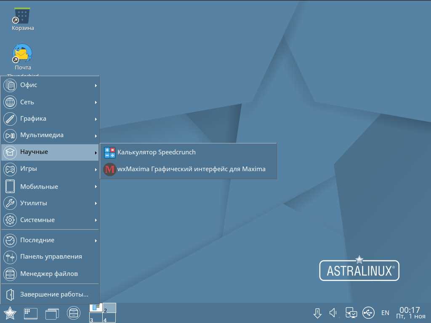The image size is (431, 323).
Task: Open the USB devices tray icon
Action: click(368, 312)
